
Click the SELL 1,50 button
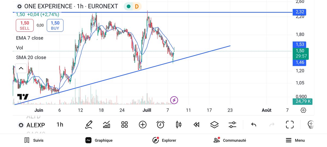(25, 25)
